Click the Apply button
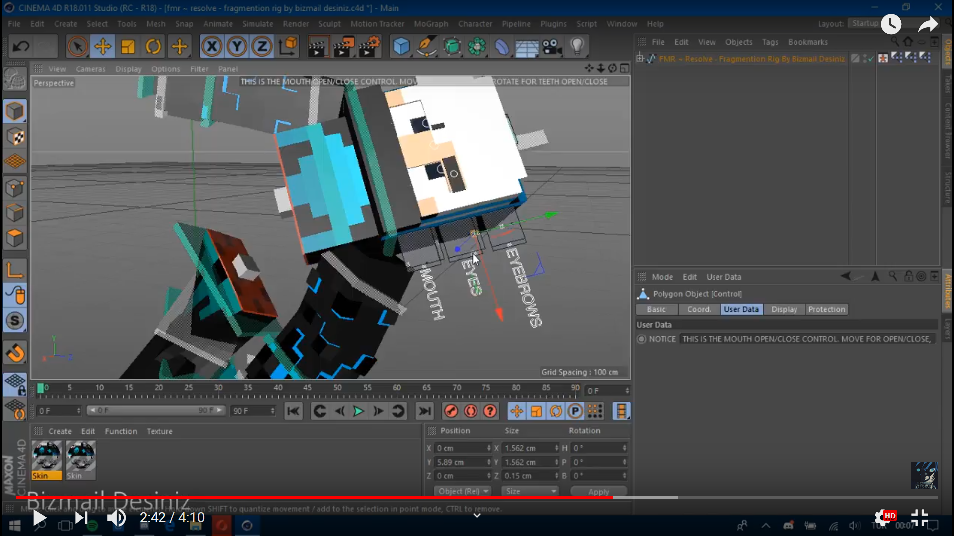954x536 pixels. 599,491
